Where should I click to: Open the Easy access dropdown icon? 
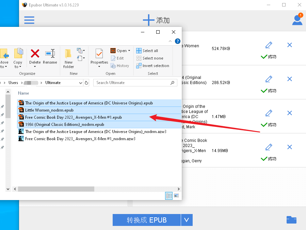pyautogui.click(x=81, y=58)
